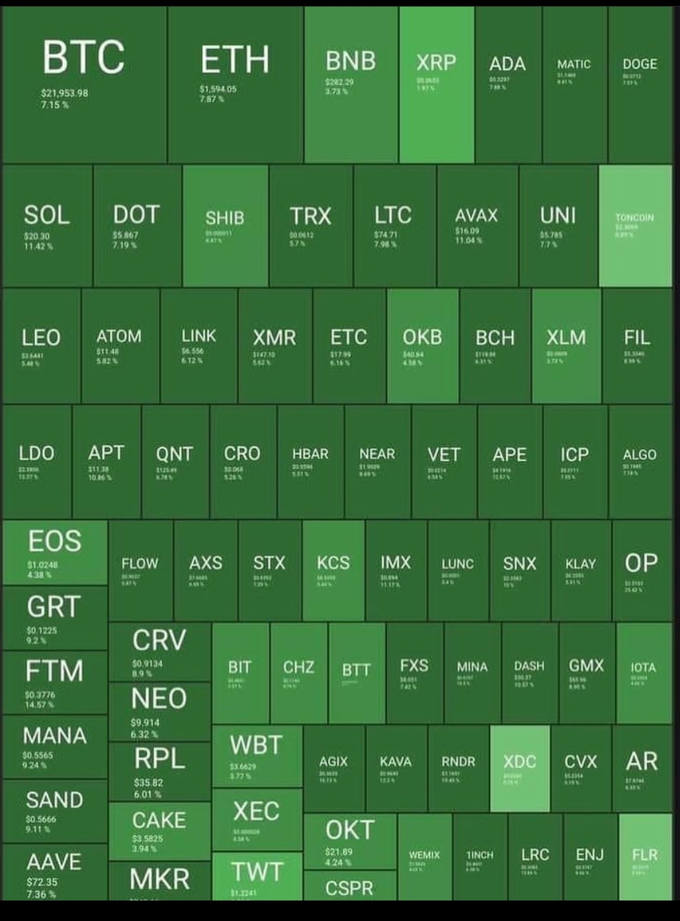This screenshot has width=680, height=921.
Task: Click the BNB tile
Action: tap(351, 85)
